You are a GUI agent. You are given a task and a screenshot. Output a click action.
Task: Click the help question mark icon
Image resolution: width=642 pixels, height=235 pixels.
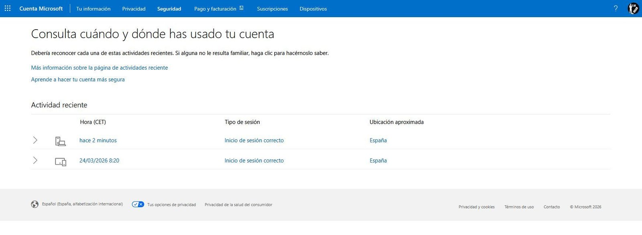[616, 8]
